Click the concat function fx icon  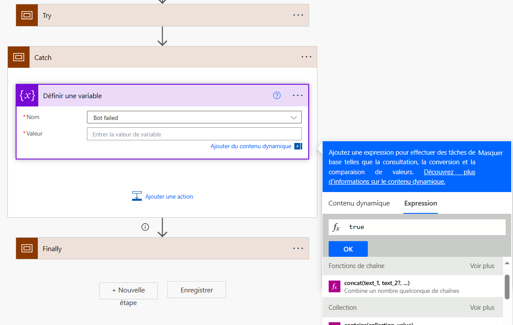point(334,287)
